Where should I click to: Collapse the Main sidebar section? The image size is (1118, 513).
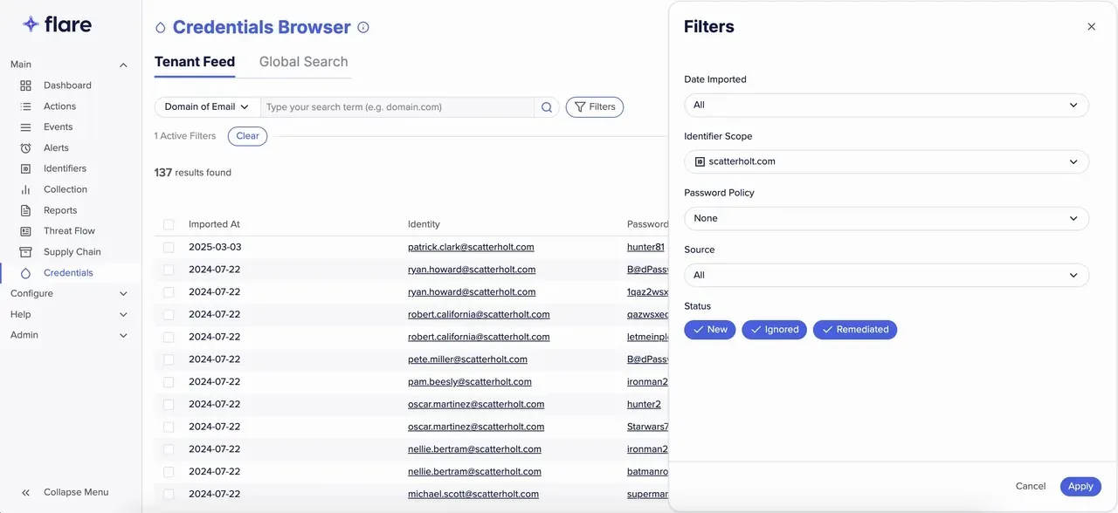pos(70,65)
